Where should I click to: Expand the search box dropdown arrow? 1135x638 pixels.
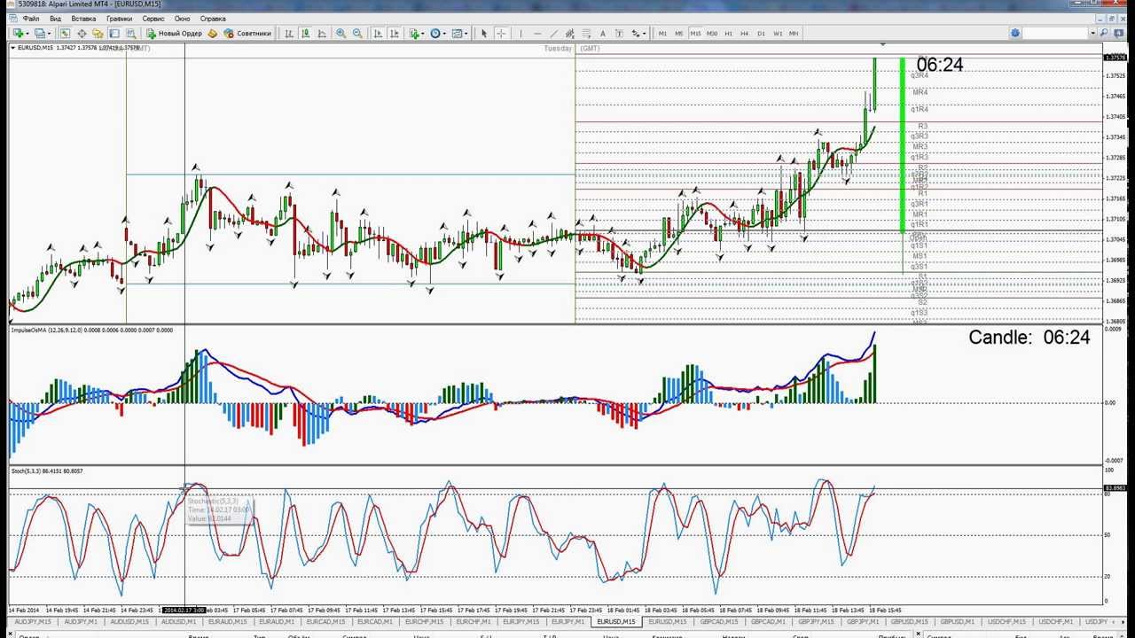tap(1092, 33)
